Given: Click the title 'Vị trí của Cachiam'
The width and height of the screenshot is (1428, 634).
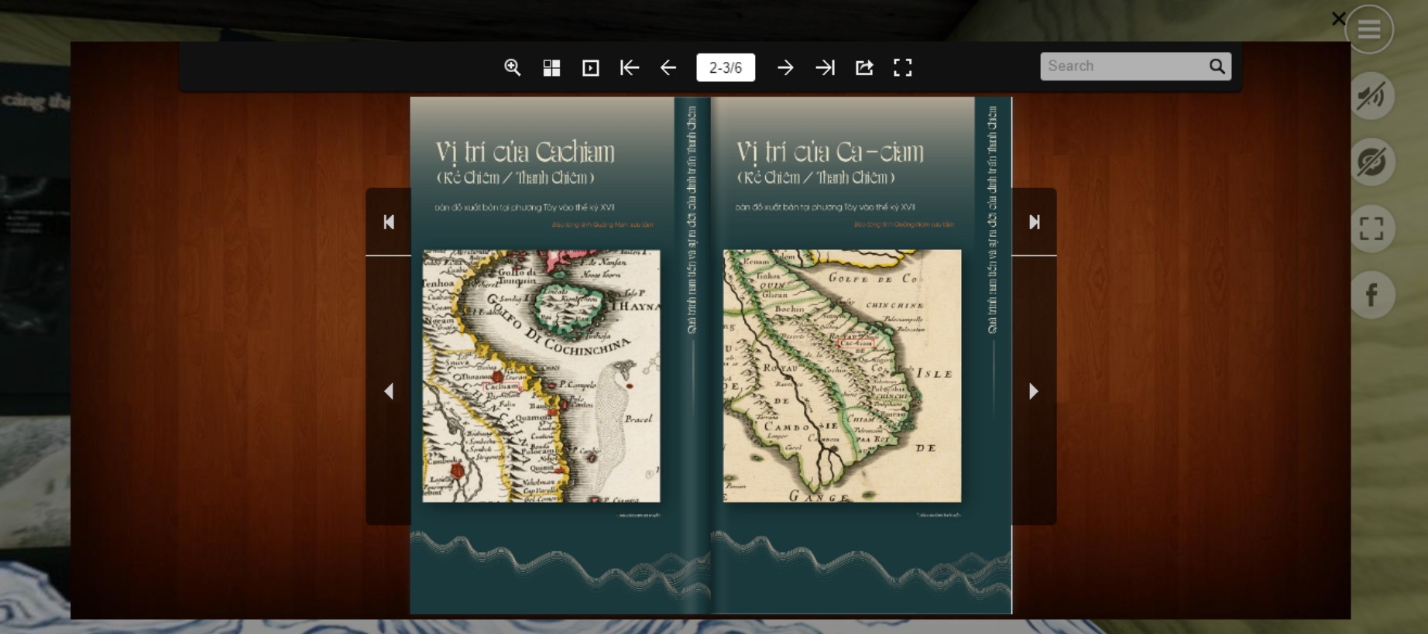Looking at the screenshot, I should pyautogui.click(x=525, y=153).
